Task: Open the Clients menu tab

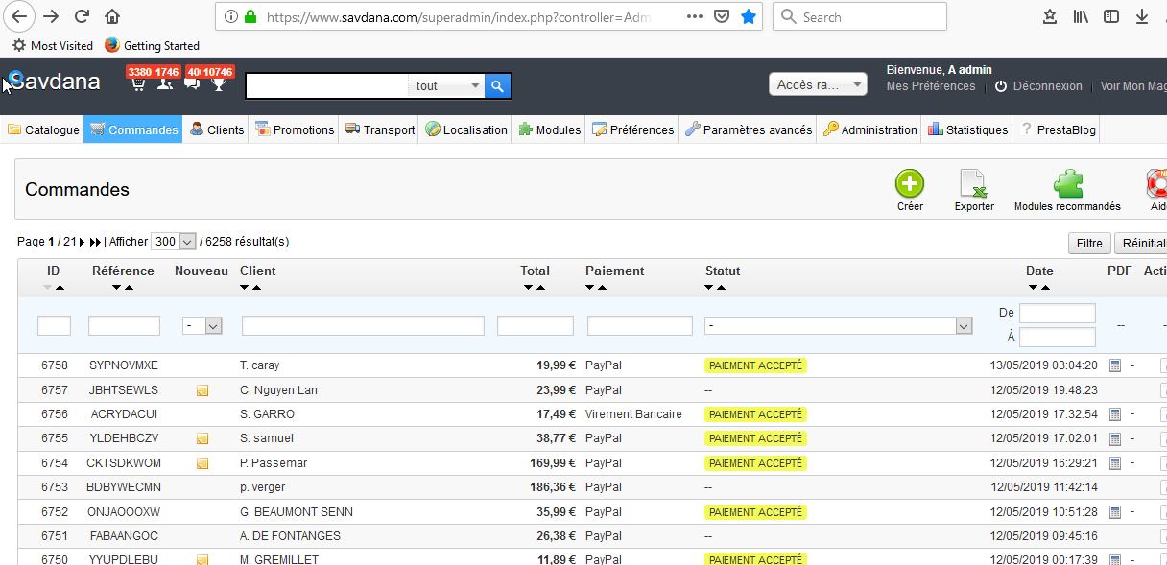Action: (217, 129)
